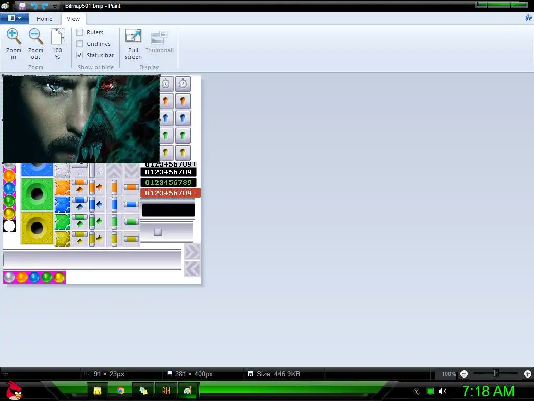The width and height of the screenshot is (534, 401).
Task: Click the 7:18 AM taskbar clock
Action: point(488,391)
